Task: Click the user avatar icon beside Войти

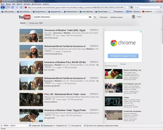Action: [134, 17]
